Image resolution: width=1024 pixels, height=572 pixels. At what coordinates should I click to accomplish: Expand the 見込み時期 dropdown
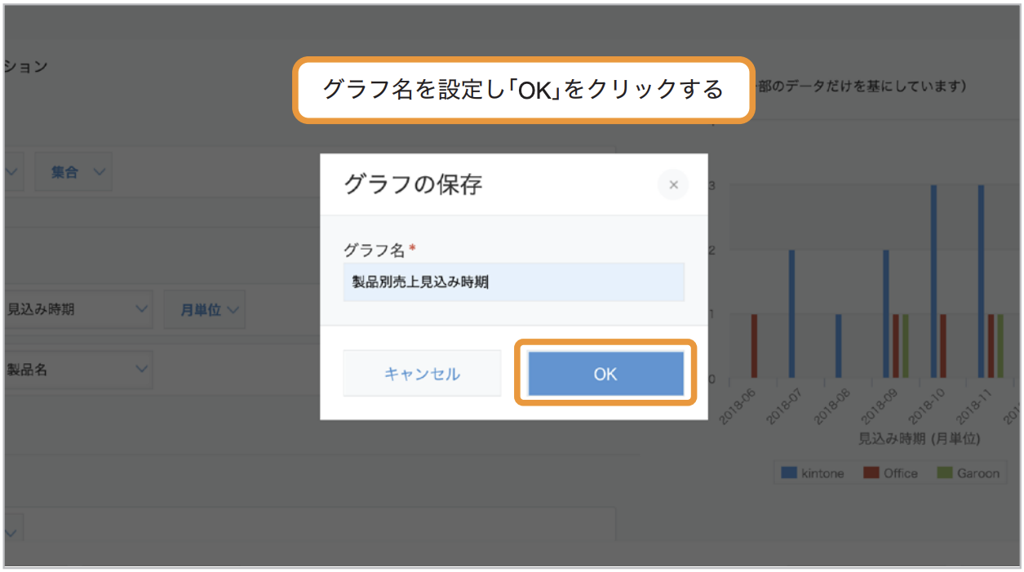(x=77, y=310)
